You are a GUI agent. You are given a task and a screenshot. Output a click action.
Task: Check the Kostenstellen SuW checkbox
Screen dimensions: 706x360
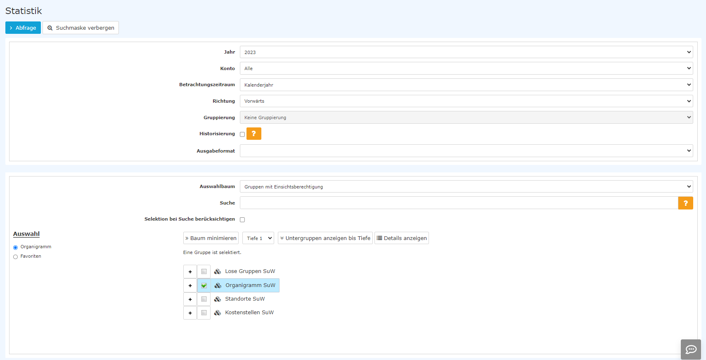(x=204, y=313)
